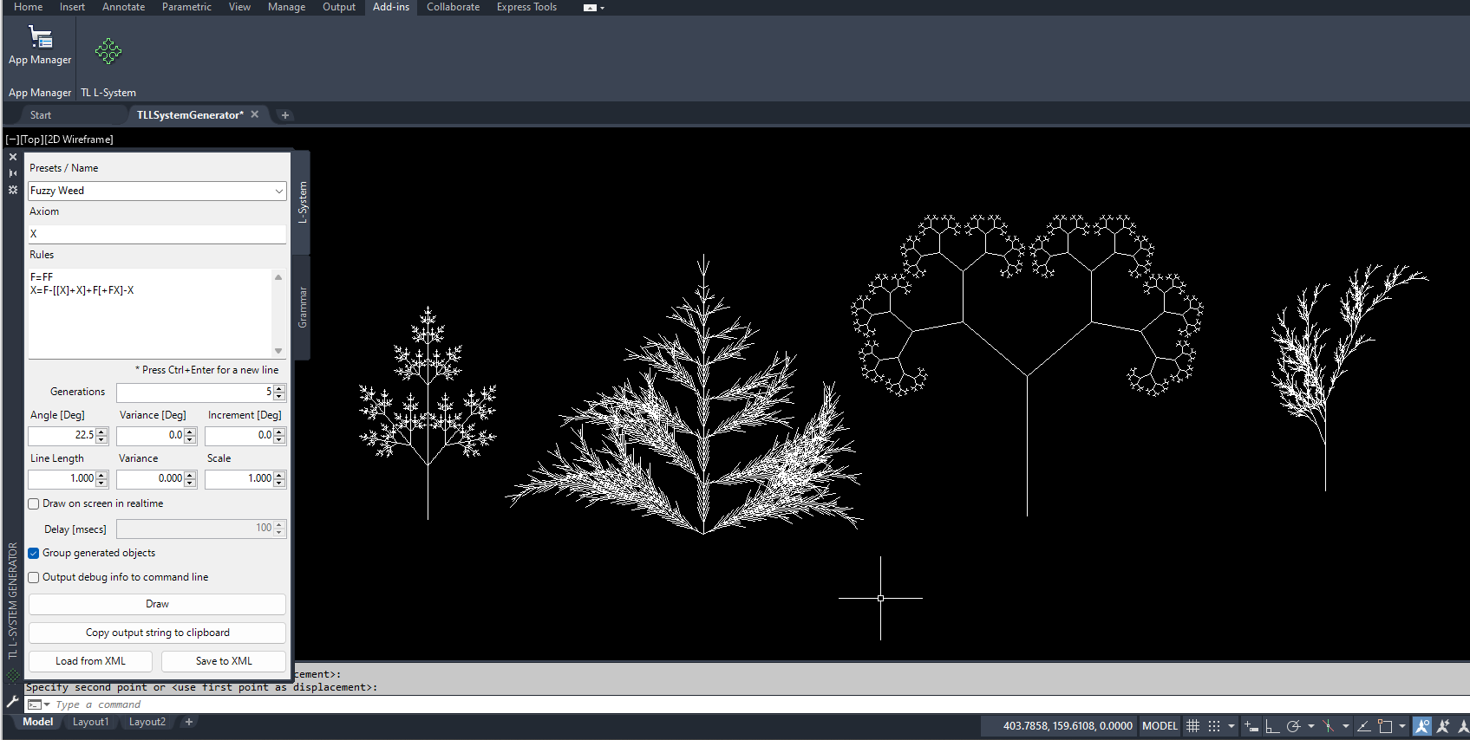The image size is (1470, 740).
Task: Switch to the Grammar side tab
Action: coord(303,307)
